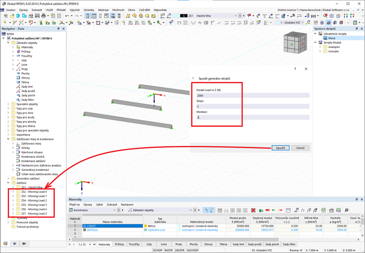Screen dimensions: 365x253
Task: Click the Nodal Load in Z input field
Action: [x=253, y=96]
